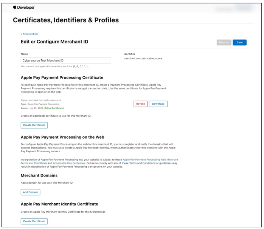Create Certificate under Payment Processing Certificate
This screenshot has width=264, height=229.
pos(34,125)
